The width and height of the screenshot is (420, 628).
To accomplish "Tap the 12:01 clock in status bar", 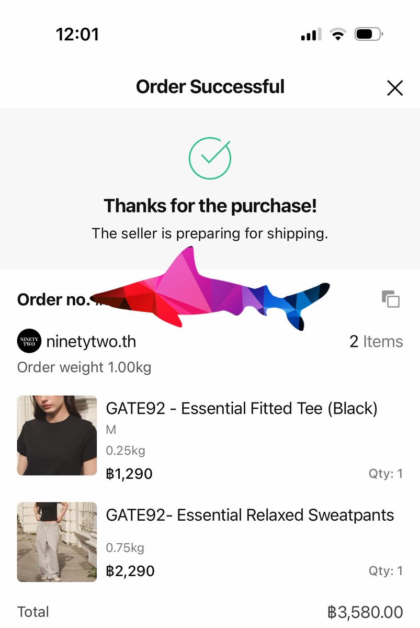I will [x=77, y=35].
